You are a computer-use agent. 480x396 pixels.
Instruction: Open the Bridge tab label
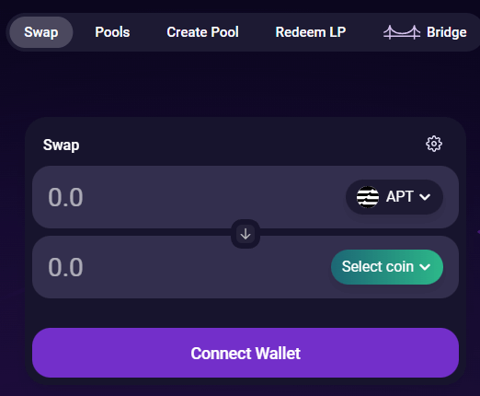coord(447,32)
